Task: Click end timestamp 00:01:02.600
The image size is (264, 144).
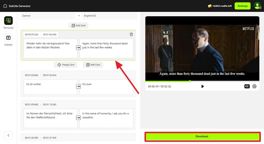Action: (x=49, y=35)
